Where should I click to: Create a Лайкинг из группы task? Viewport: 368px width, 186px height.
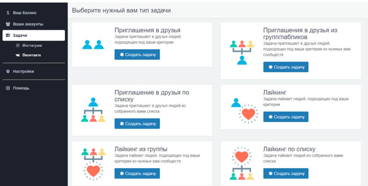coord(137,173)
